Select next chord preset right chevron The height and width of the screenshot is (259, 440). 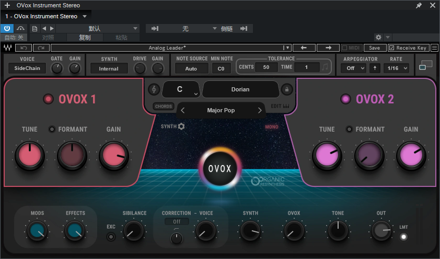pyautogui.click(x=260, y=110)
